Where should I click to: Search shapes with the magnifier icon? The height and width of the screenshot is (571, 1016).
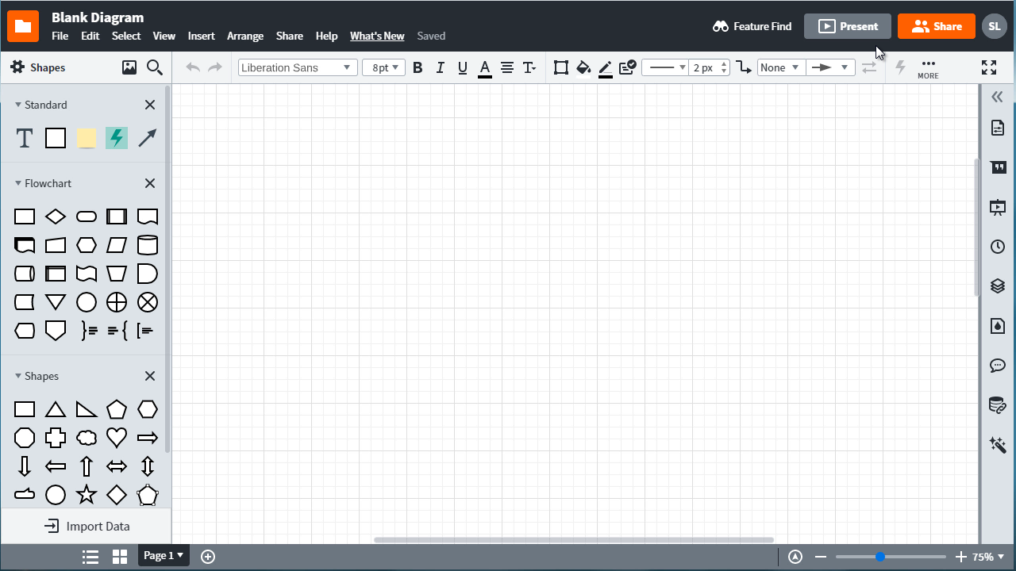(155, 67)
